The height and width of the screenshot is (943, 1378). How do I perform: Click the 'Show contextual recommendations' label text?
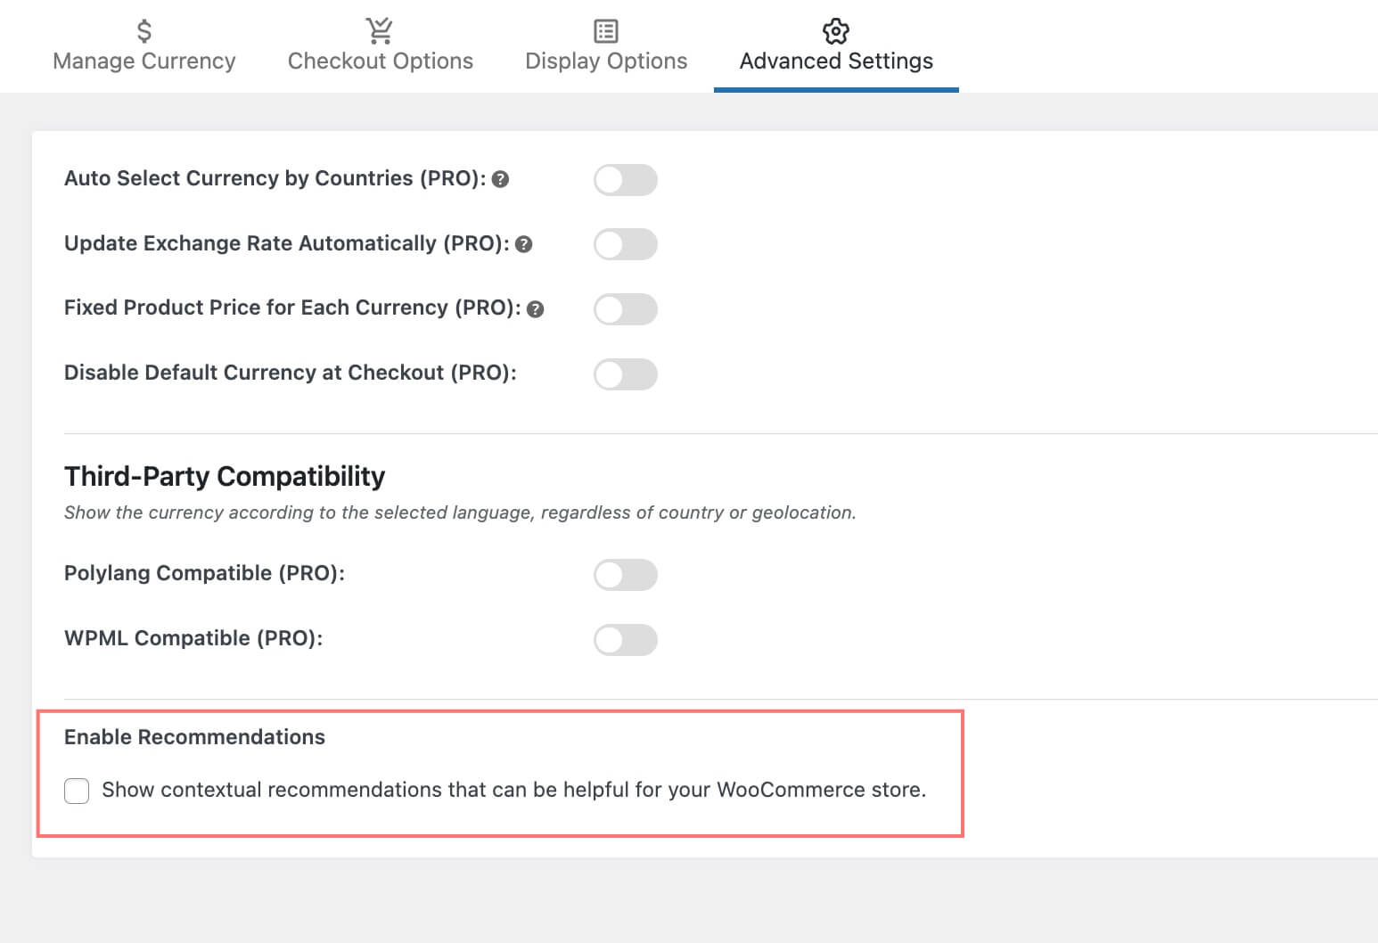point(513,790)
